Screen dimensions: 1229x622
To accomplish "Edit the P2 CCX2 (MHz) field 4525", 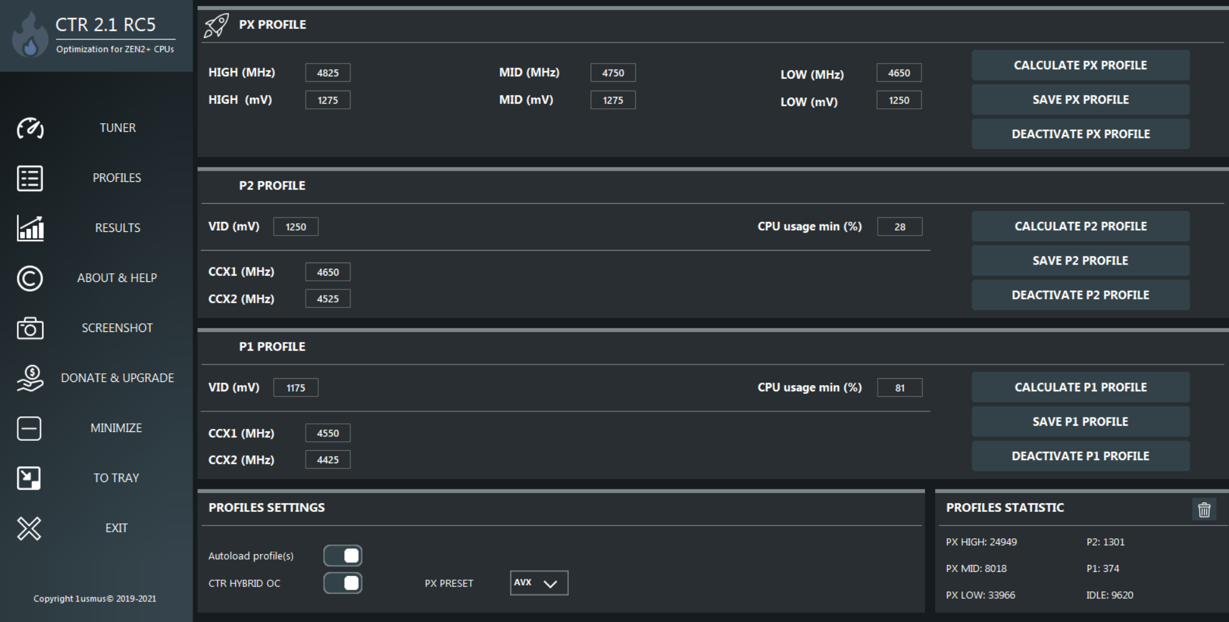I will 328,299.
